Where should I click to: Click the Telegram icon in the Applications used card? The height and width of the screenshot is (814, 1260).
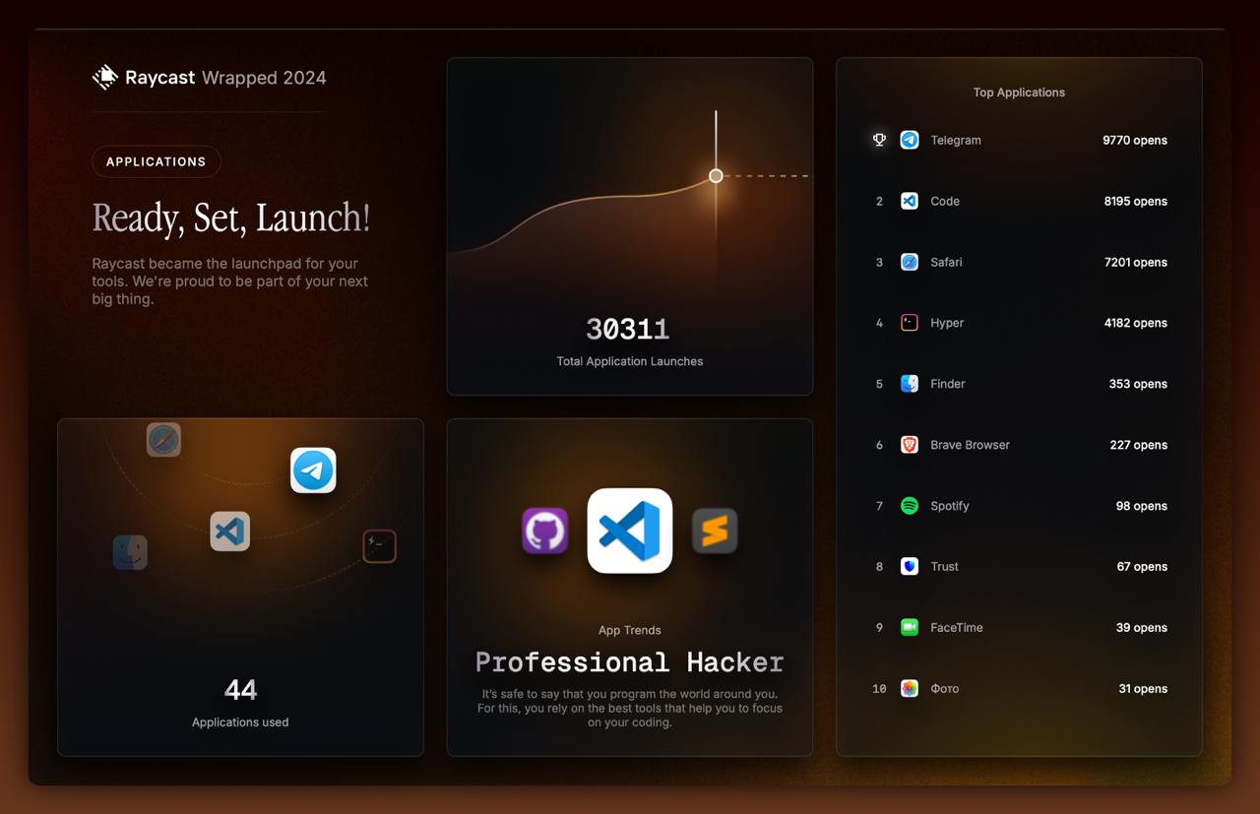[x=313, y=470]
